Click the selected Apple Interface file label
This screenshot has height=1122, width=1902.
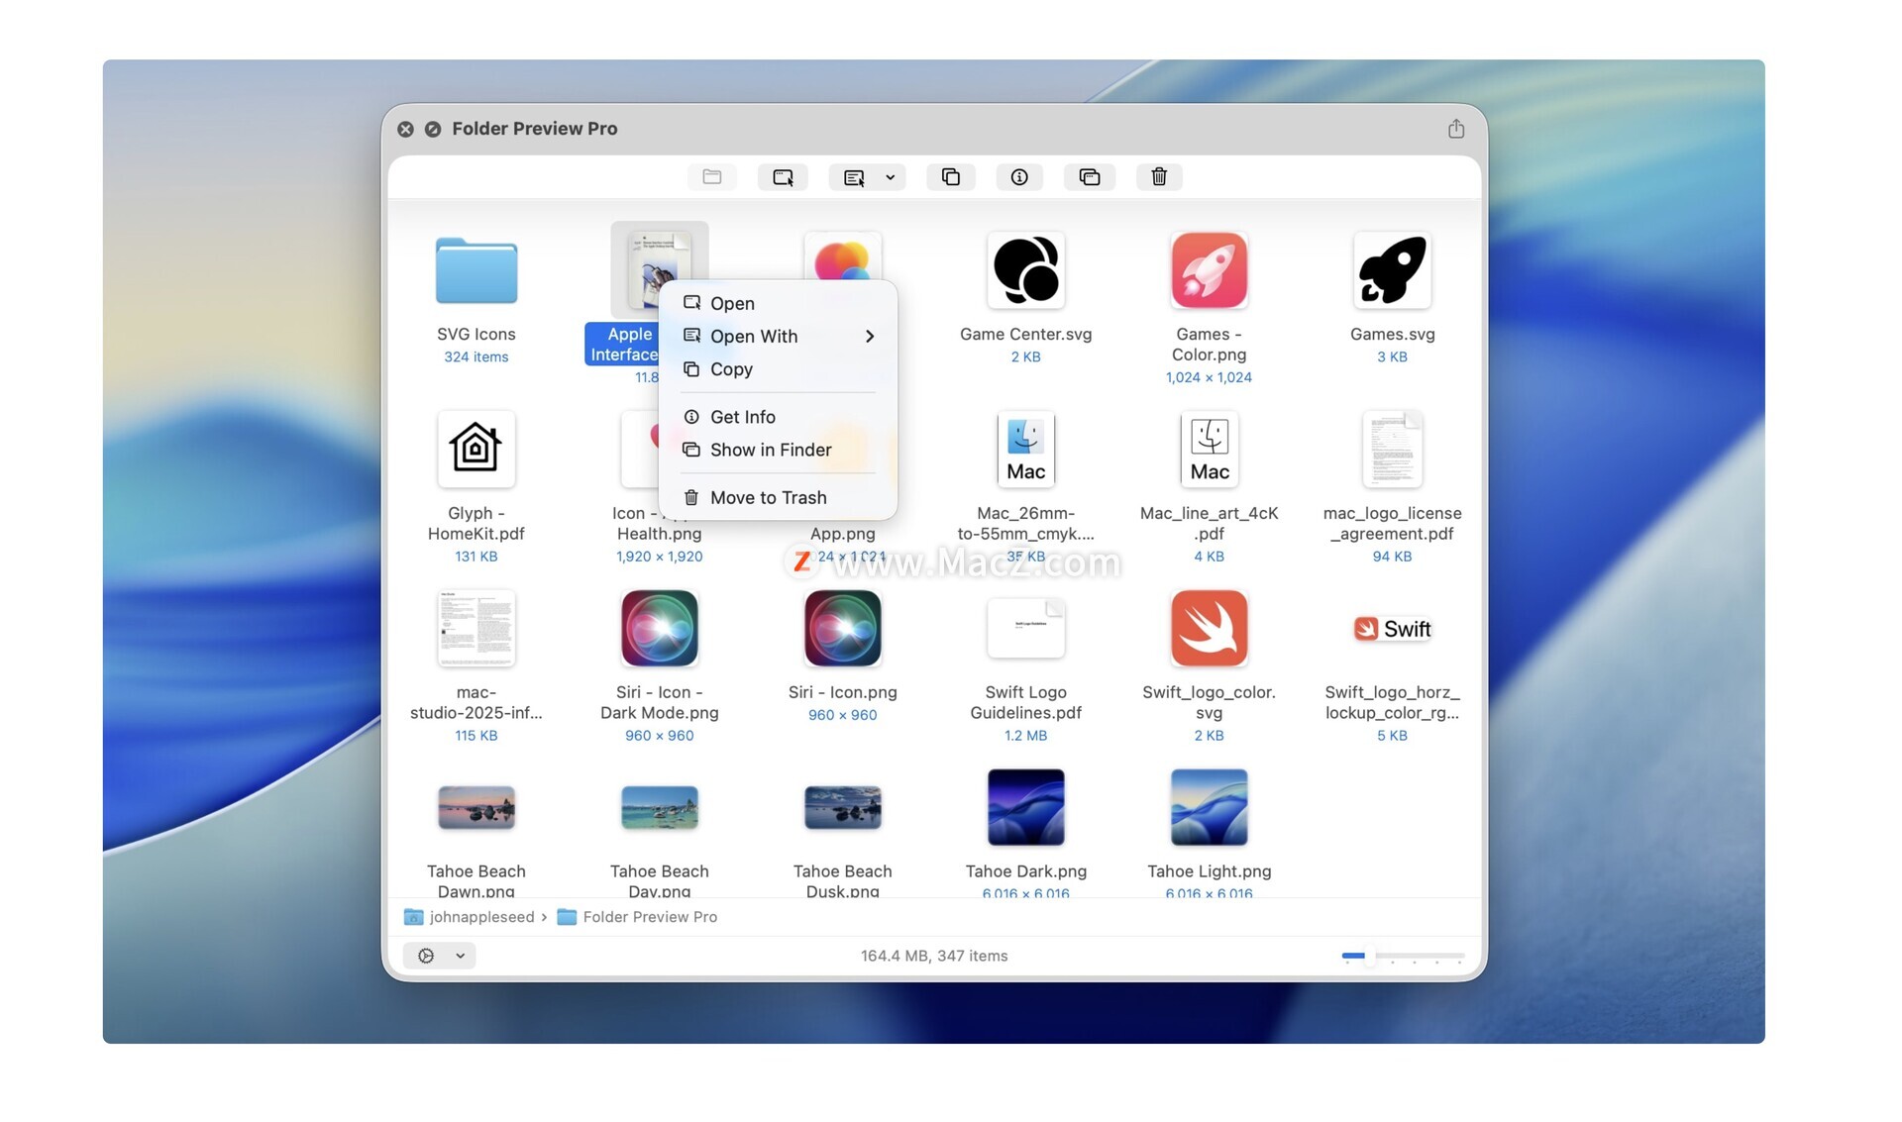point(622,345)
